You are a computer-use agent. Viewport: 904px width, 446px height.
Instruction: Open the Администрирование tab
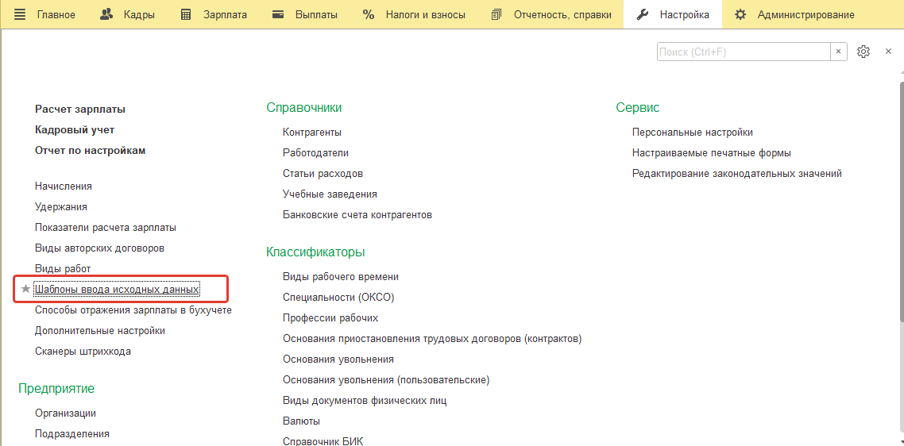pos(806,14)
